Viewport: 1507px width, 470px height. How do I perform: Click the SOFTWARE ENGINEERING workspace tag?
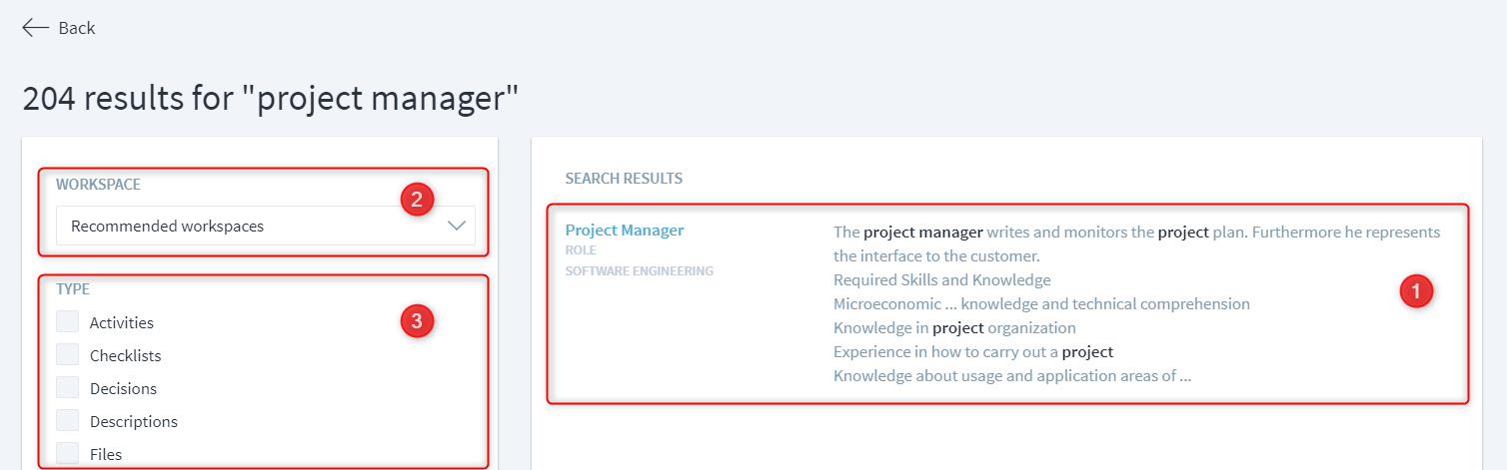[639, 270]
